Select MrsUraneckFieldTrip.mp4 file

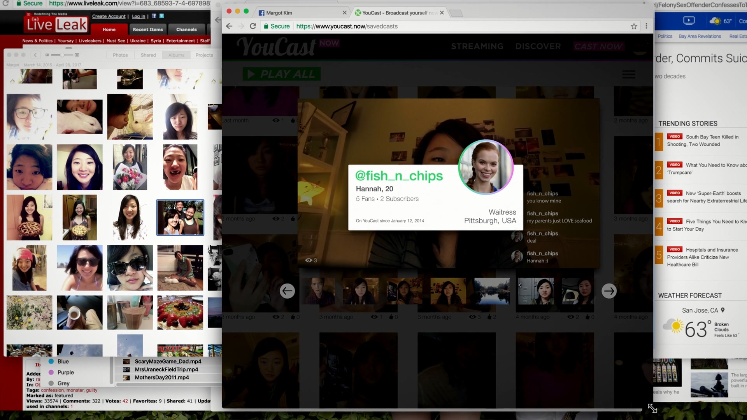(x=166, y=369)
